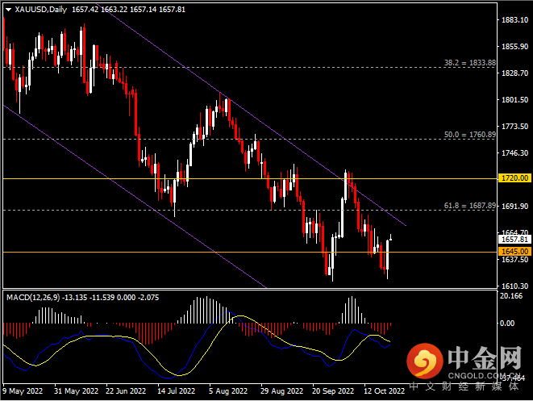Click the XAUUSD,Daily chart title

[41, 10]
